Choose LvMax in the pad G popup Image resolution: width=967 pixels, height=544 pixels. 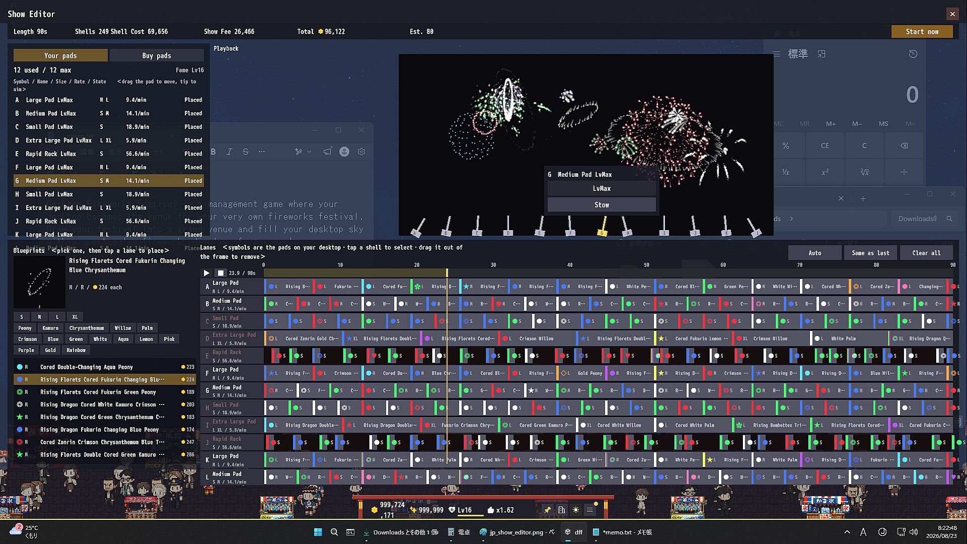(601, 188)
